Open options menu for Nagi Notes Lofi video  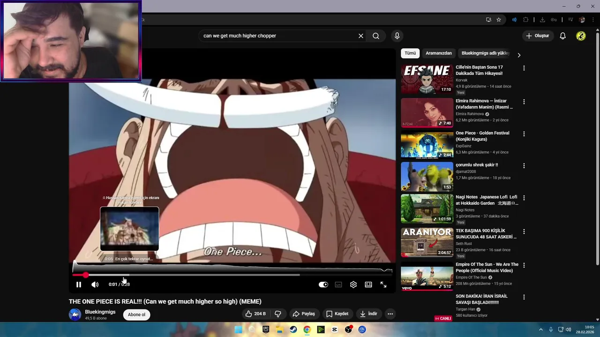point(524,198)
